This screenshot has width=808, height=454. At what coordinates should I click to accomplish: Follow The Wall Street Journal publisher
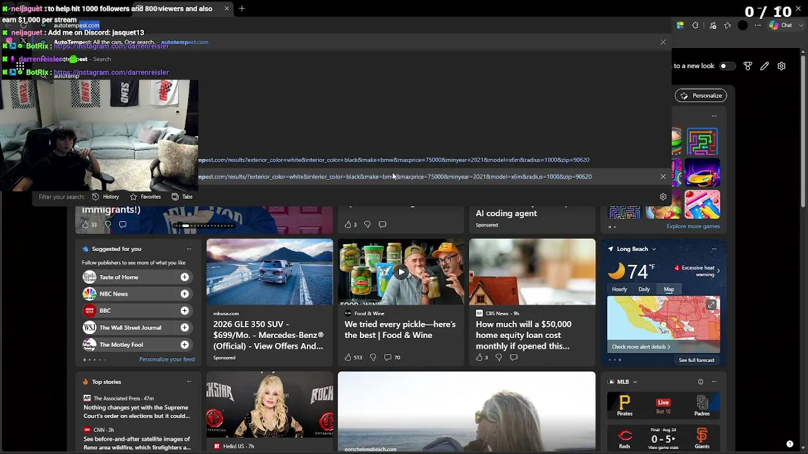click(x=184, y=327)
